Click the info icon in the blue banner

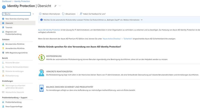tap(41, 20)
